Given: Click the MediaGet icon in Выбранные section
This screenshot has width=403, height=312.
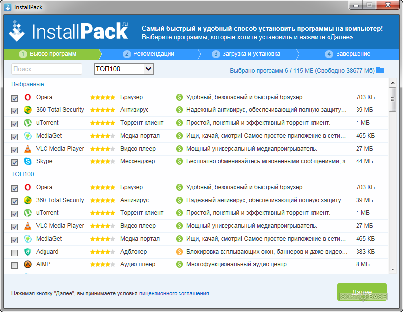Looking at the screenshot, I should (28, 136).
